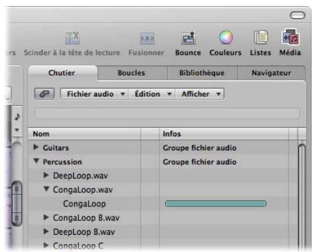
Task: Click the small down arrow under note icon
Action: (17, 130)
